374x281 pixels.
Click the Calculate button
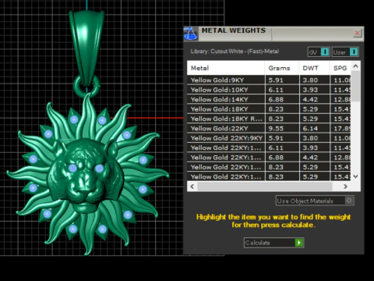[x=273, y=243]
